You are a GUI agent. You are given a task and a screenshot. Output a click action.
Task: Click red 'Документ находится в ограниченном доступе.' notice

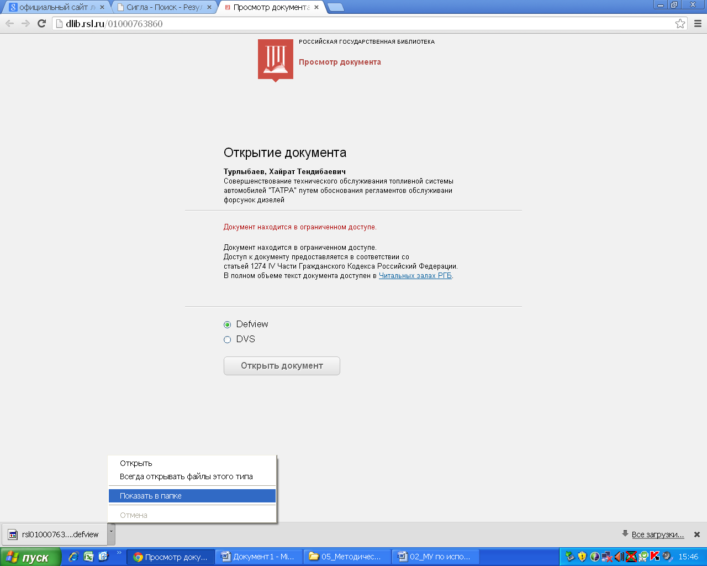(300, 227)
